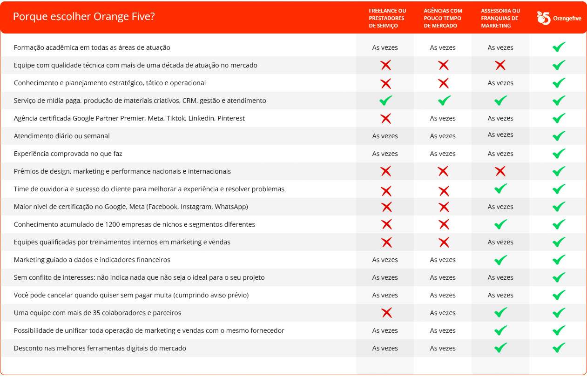Click Assessoria red X in Prêmios de design row
587x377 pixels.
click(x=500, y=171)
